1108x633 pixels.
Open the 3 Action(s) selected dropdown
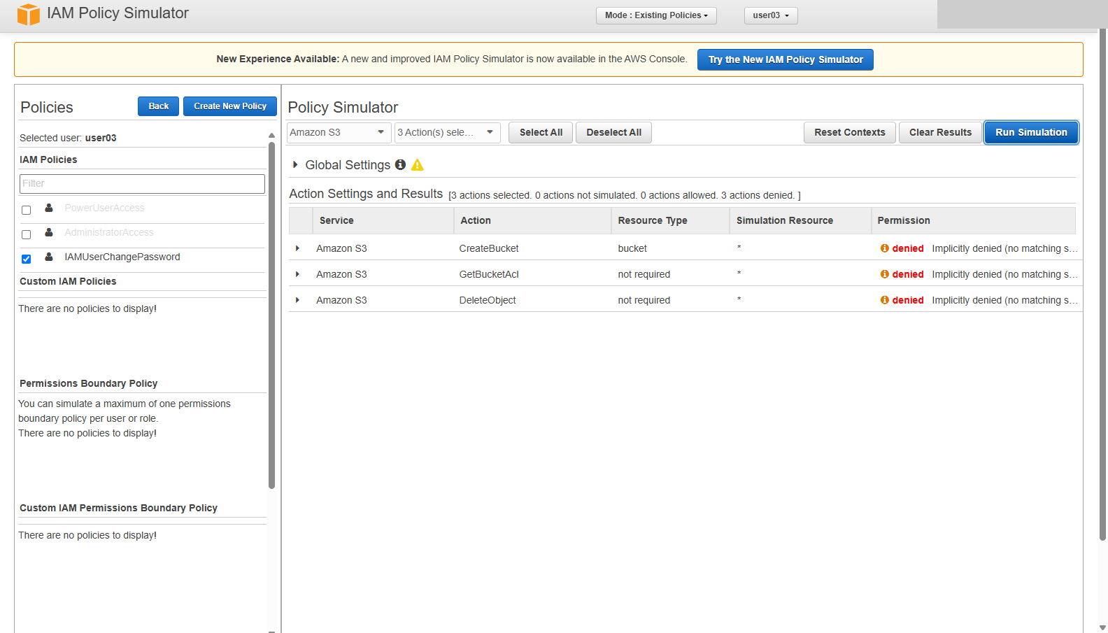pyautogui.click(x=447, y=132)
